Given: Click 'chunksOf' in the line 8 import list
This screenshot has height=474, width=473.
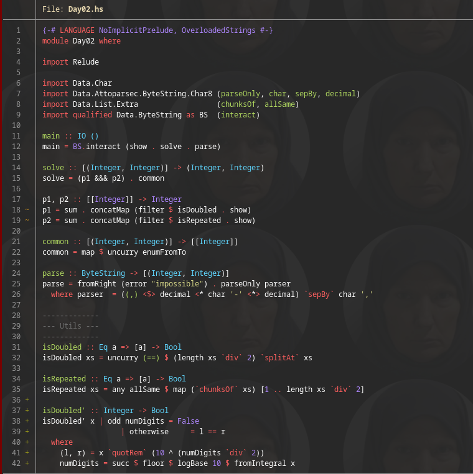Looking at the screenshot, I should coord(238,104).
